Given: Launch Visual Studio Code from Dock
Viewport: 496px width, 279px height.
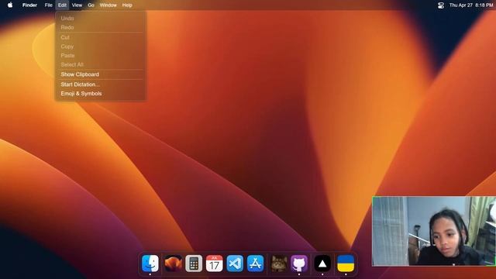Looking at the screenshot, I should [235, 263].
